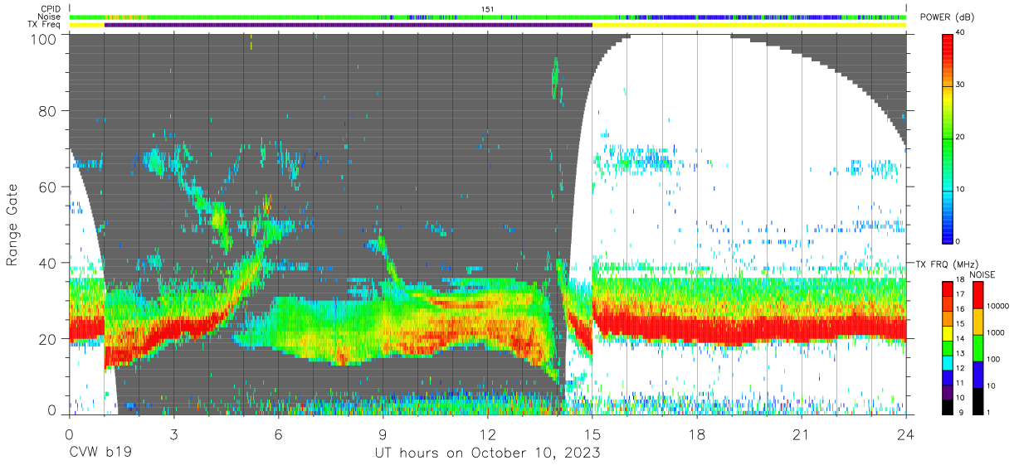The width and height of the screenshot is (1019, 470).
Task: Click the CPID label above the plot
Action: click(51, 9)
